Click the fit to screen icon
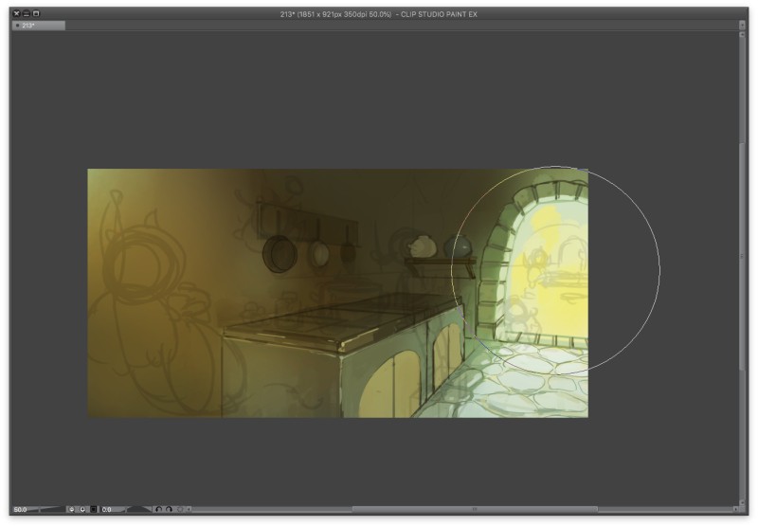758x527 pixels. 93,509
